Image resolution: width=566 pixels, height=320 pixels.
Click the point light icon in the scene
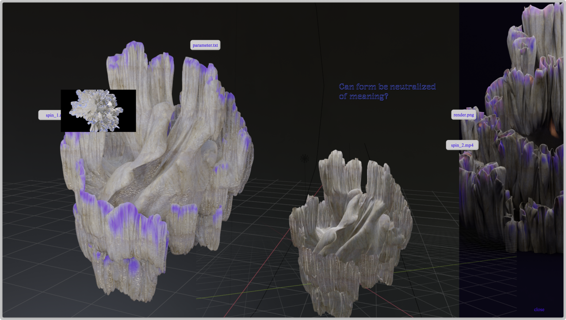[x=304, y=158]
